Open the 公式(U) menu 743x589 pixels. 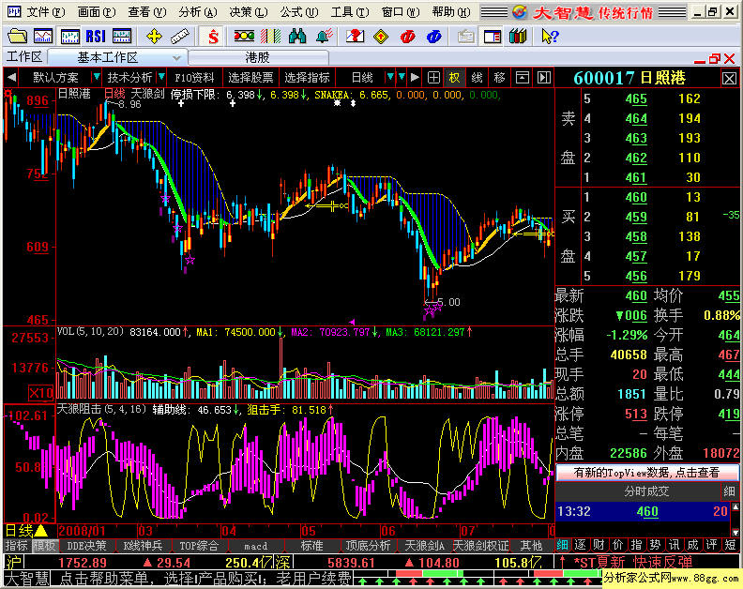pos(299,12)
